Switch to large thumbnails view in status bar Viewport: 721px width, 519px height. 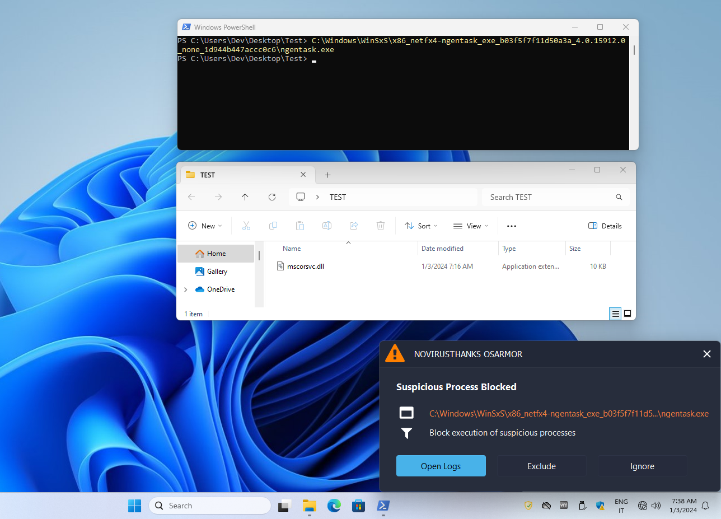pyautogui.click(x=628, y=314)
